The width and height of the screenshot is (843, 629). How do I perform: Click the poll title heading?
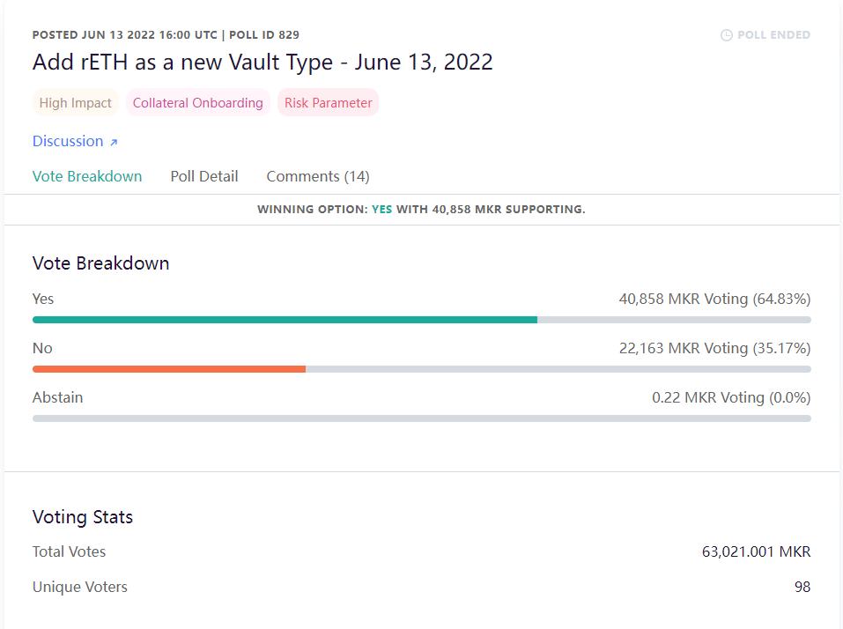click(x=263, y=63)
